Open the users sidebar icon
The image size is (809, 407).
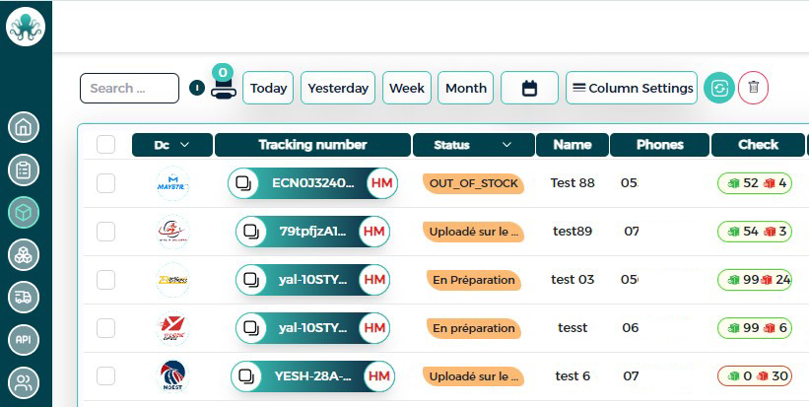23,381
